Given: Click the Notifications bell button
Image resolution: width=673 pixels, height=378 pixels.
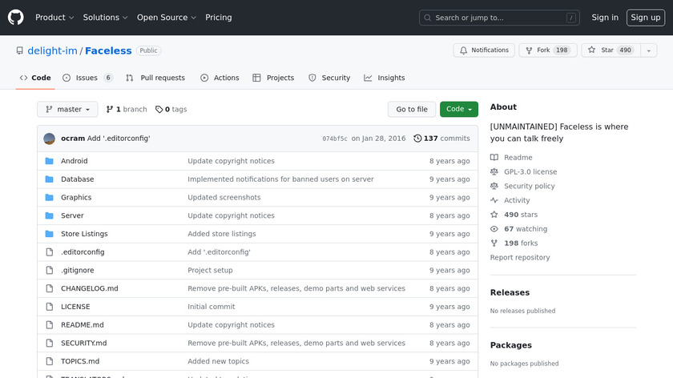Looking at the screenshot, I should point(484,50).
